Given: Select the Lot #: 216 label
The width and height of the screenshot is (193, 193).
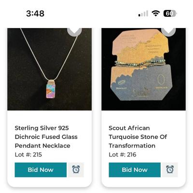Looking at the screenshot, I should [x=123, y=154].
